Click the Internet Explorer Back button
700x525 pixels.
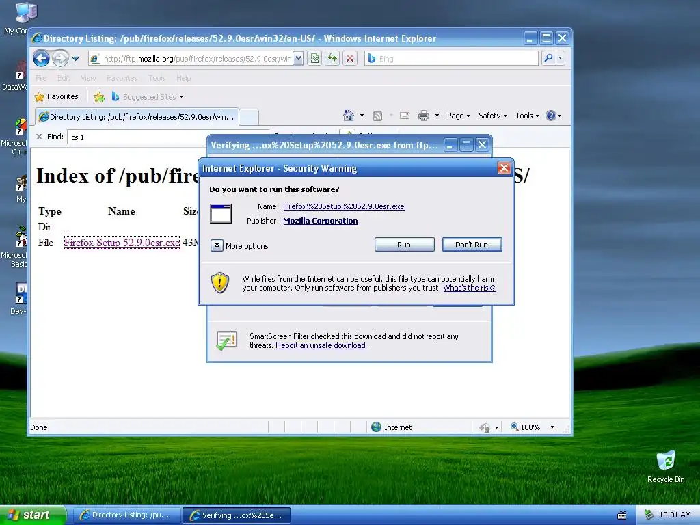tap(41, 59)
